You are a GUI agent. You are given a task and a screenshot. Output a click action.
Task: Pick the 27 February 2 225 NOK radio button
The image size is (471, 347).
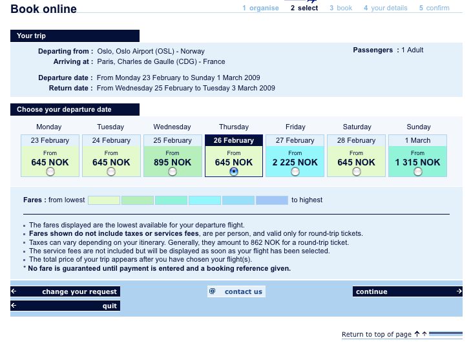tap(295, 172)
